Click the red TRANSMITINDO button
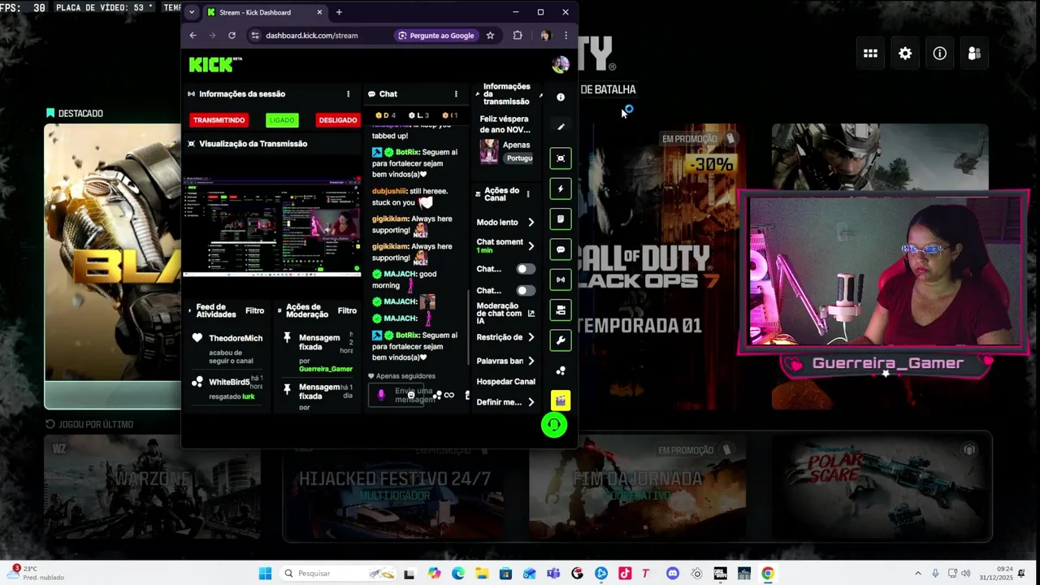The image size is (1040, 585). click(x=219, y=120)
